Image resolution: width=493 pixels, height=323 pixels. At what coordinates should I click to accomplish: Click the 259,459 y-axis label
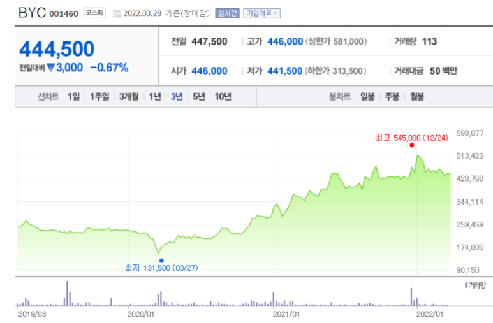[x=470, y=225]
